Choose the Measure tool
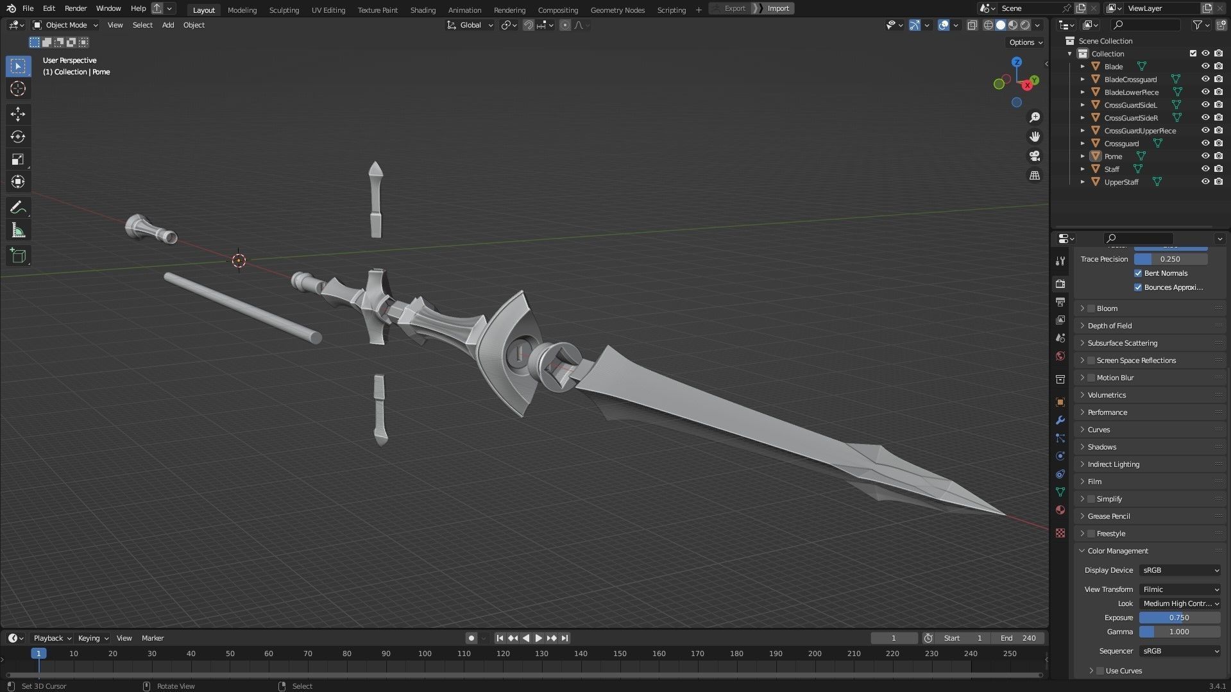Image resolution: width=1231 pixels, height=692 pixels. (x=18, y=230)
